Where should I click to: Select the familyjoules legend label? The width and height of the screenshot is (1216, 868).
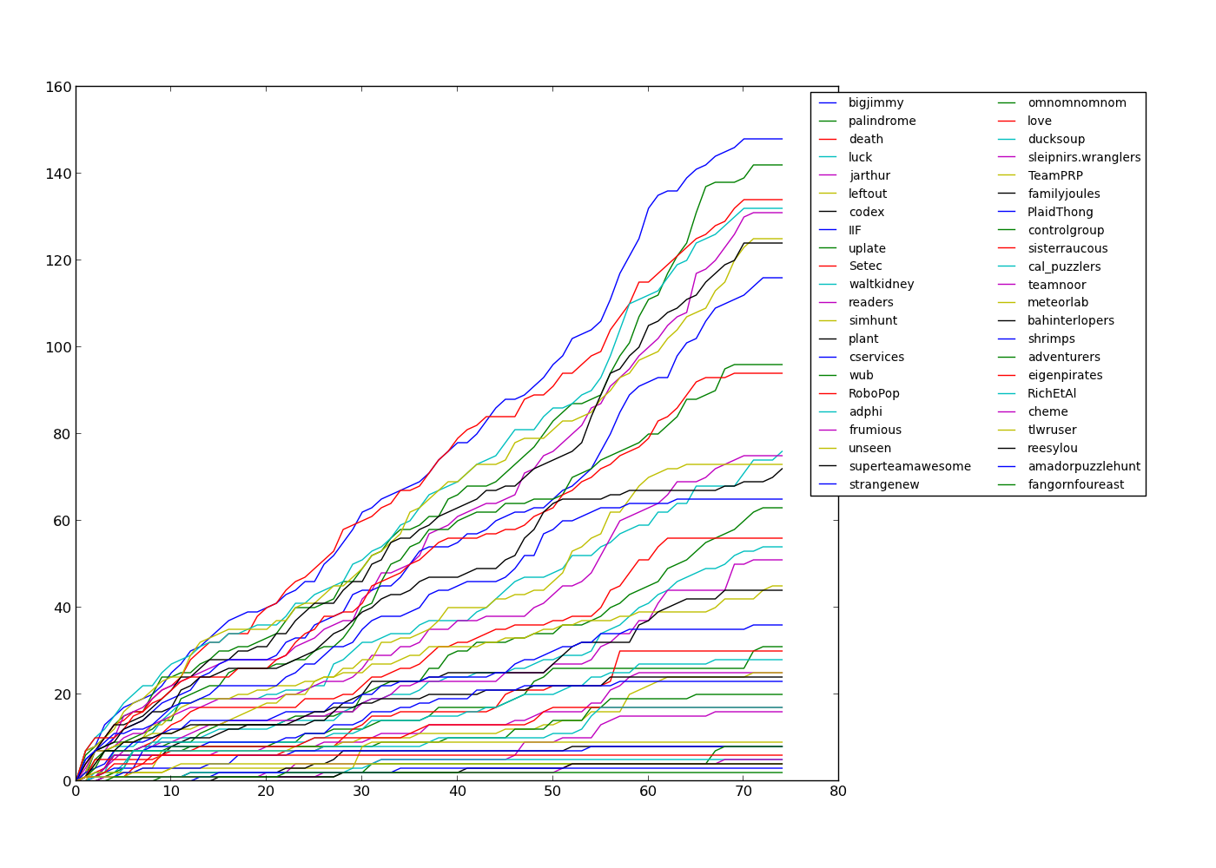pos(1064,194)
